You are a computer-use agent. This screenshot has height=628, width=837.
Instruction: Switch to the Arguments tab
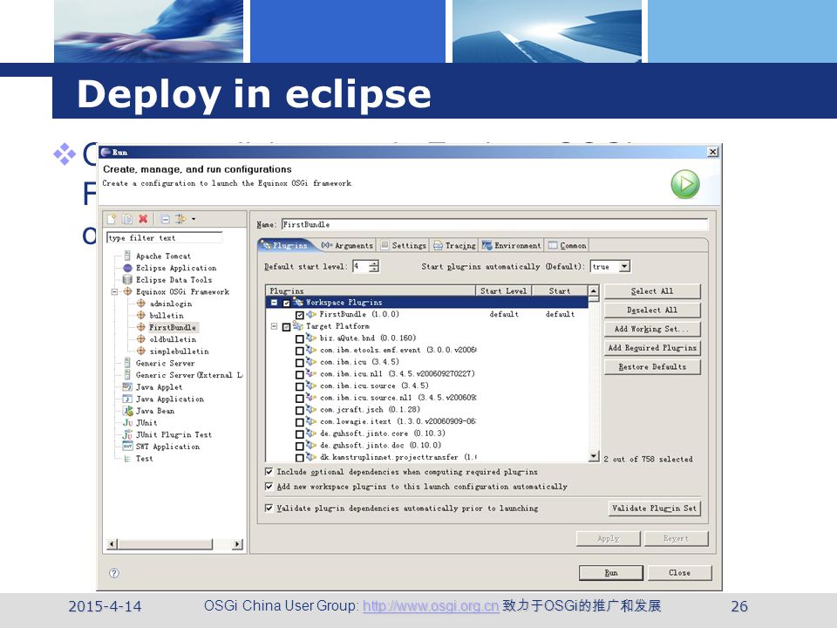coord(347,245)
